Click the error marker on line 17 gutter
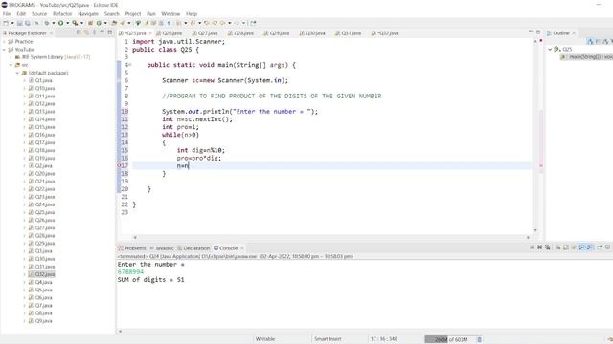Image resolution: width=613 pixels, height=344 pixels. (120, 165)
